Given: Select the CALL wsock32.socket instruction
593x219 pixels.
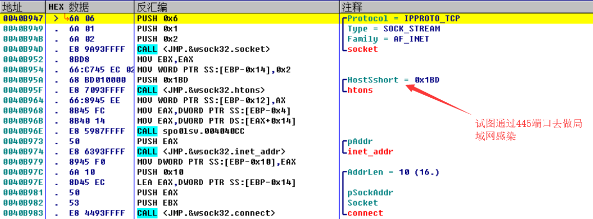Looking at the screenshot, I should click(203, 49).
